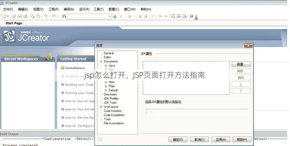The height and width of the screenshot is (146, 290).
Task: Select Code Insertion in the options tree
Action: 113,111
